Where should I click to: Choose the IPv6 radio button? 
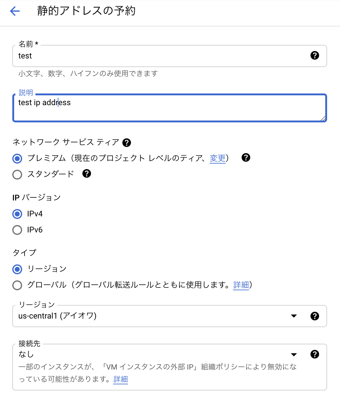tap(17, 230)
